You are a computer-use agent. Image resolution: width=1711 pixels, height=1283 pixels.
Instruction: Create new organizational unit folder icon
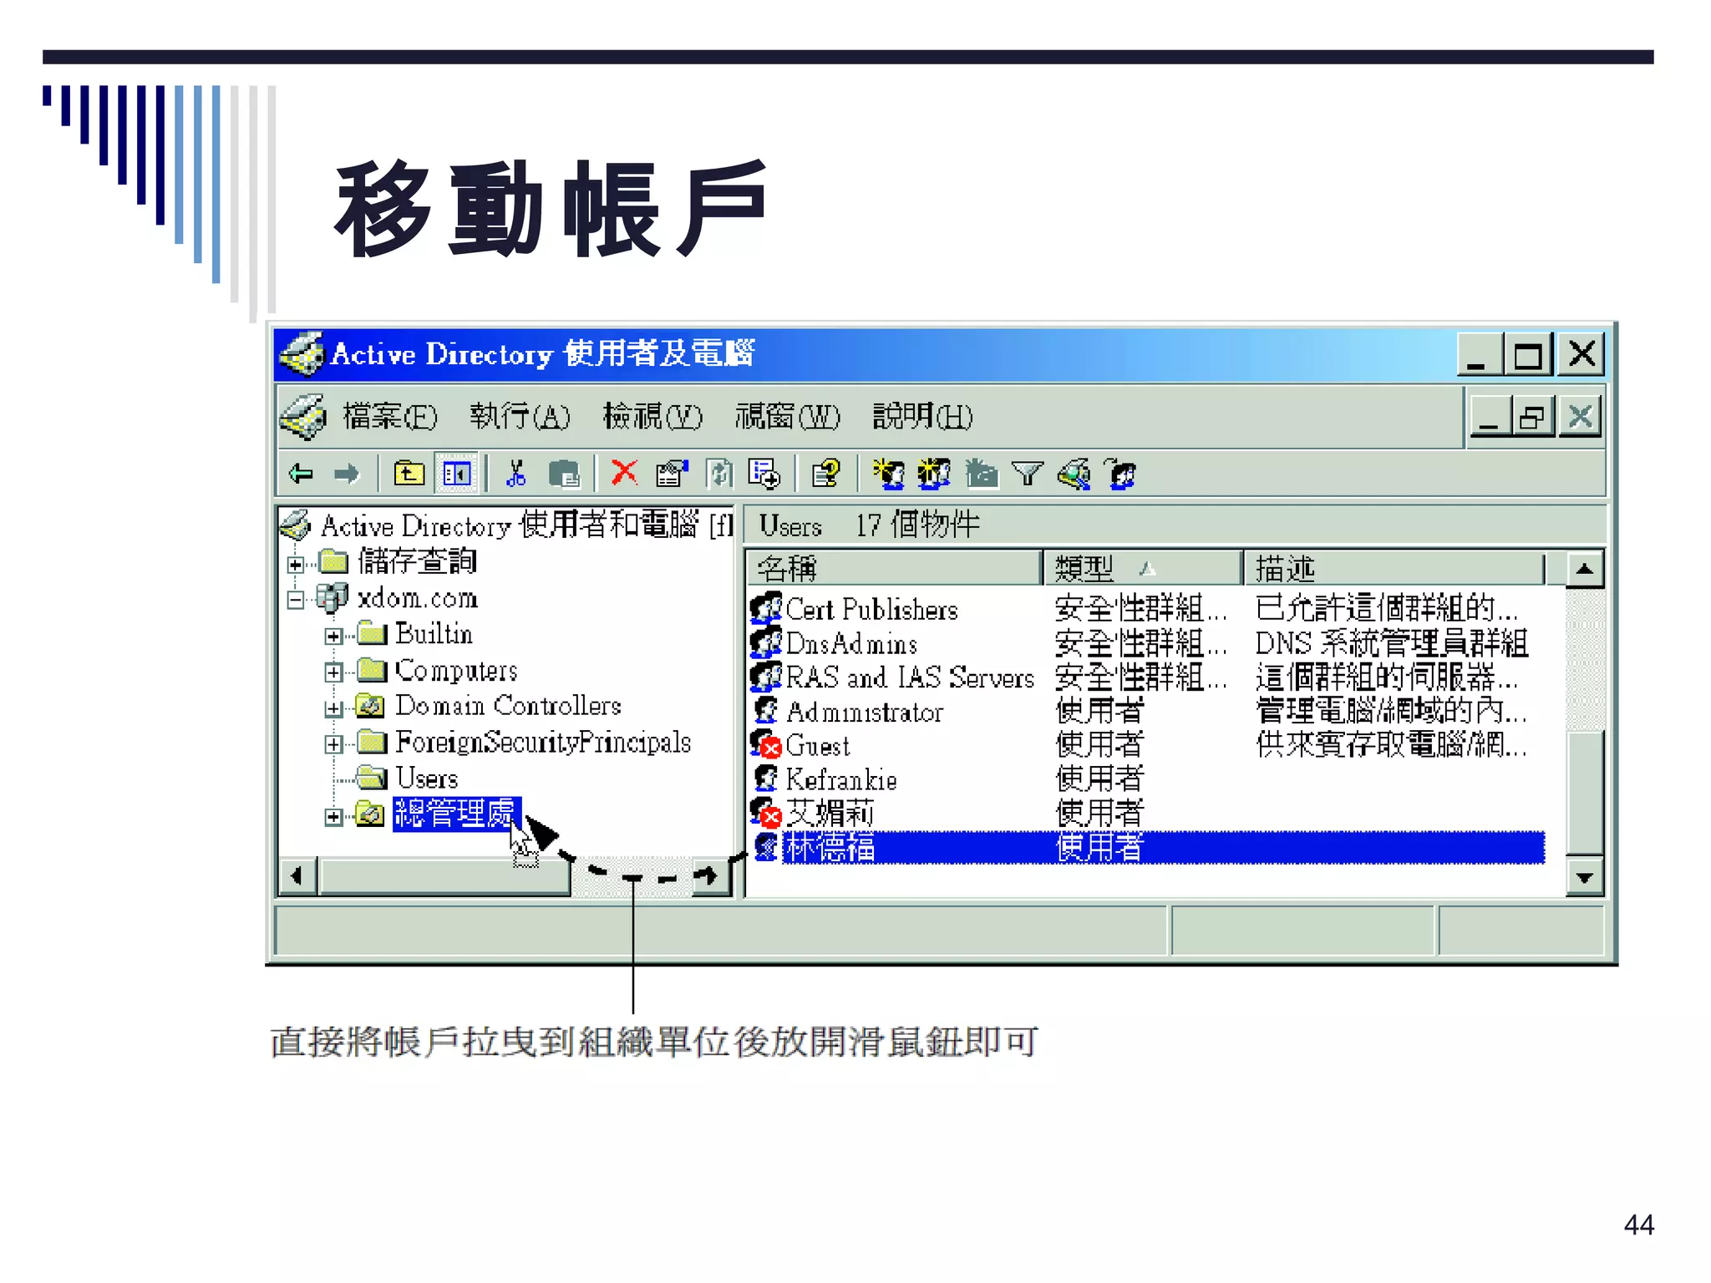click(982, 474)
